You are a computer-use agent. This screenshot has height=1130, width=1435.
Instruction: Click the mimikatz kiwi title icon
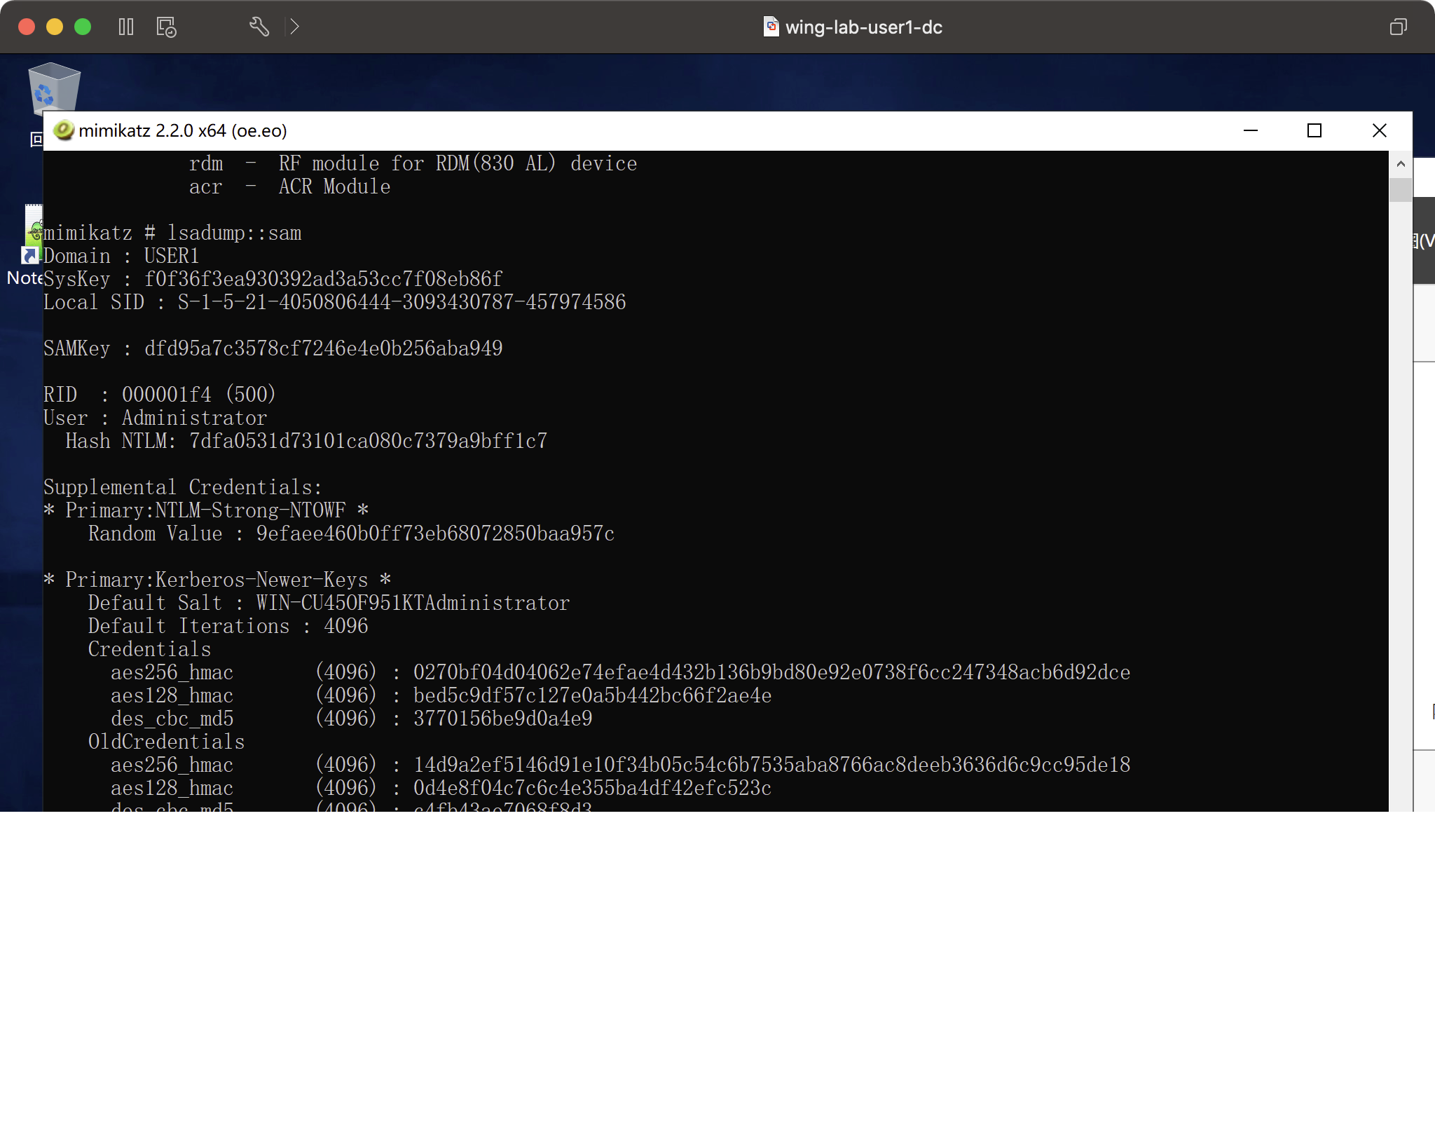coord(64,130)
